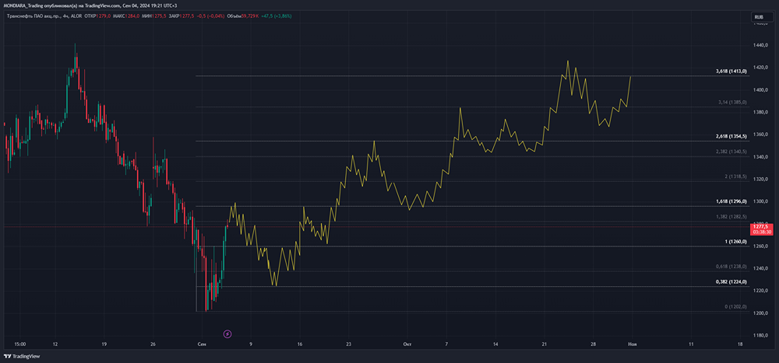Click the 1300,0 price axis label
This screenshot has height=363, width=779.
point(760,201)
